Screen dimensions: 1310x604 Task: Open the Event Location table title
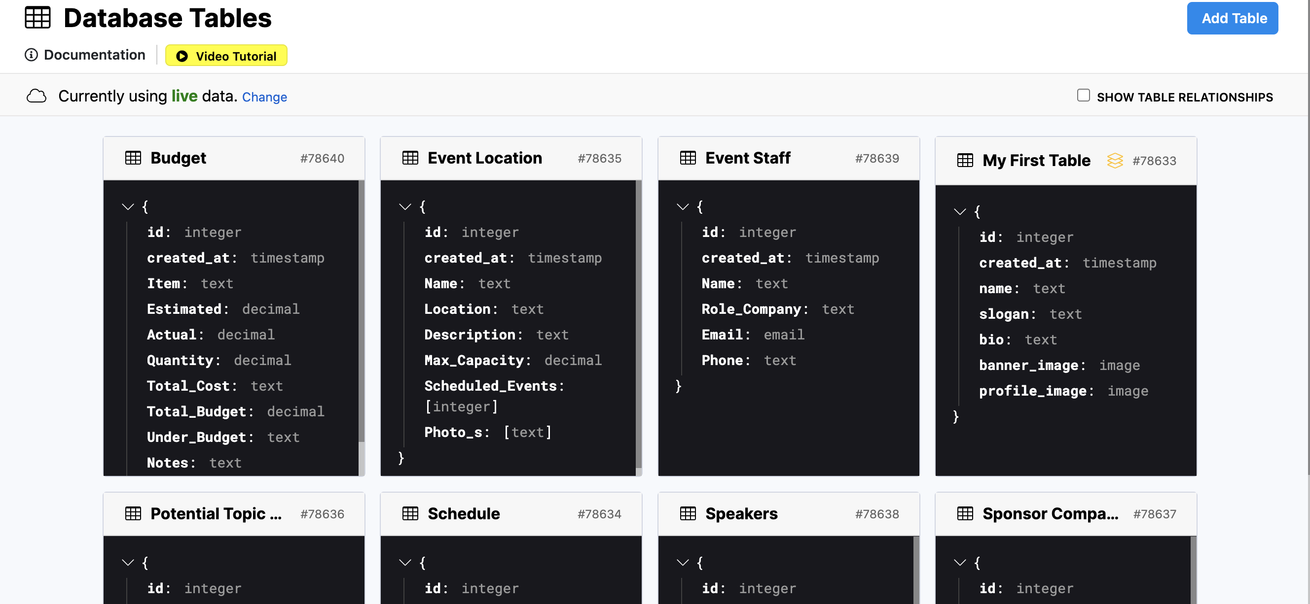[x=485, y=158]
